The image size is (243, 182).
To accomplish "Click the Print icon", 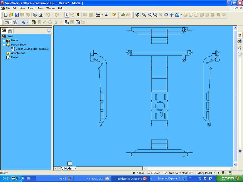I will pyautogui.click(x=35, y=15).
